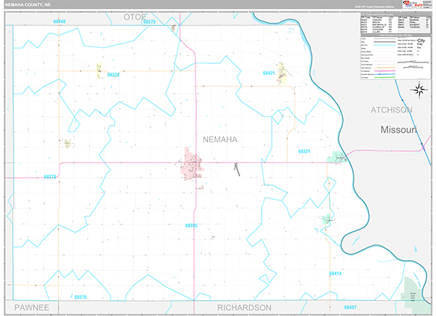Image resolution: width=436 pixels, height=316 pixels.
Task: Click the Missouri state label
Action: pos(397,130)
